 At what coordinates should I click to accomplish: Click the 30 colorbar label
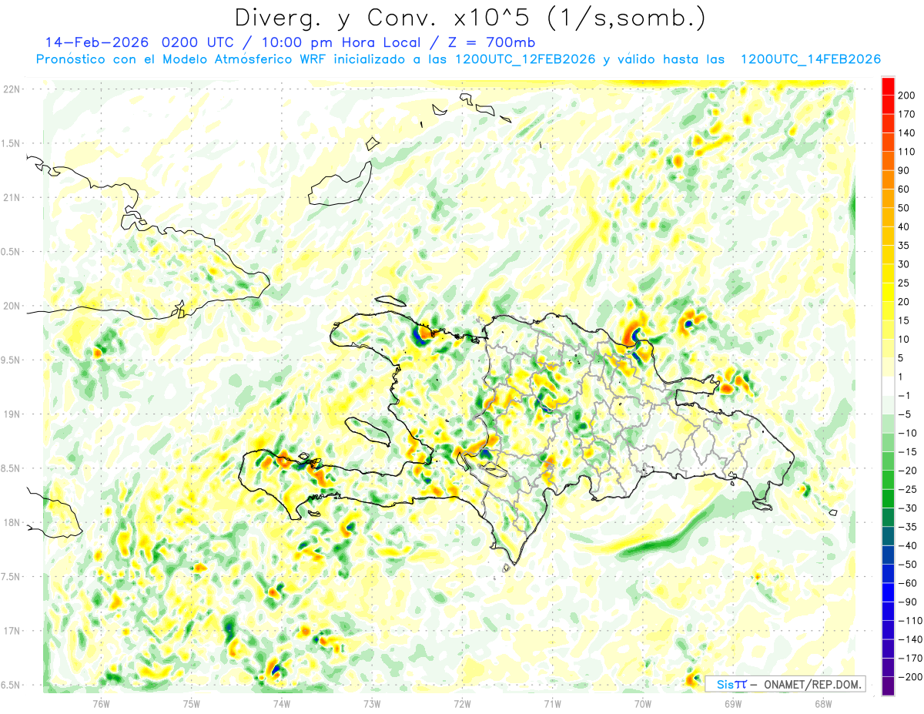[905, 264]
